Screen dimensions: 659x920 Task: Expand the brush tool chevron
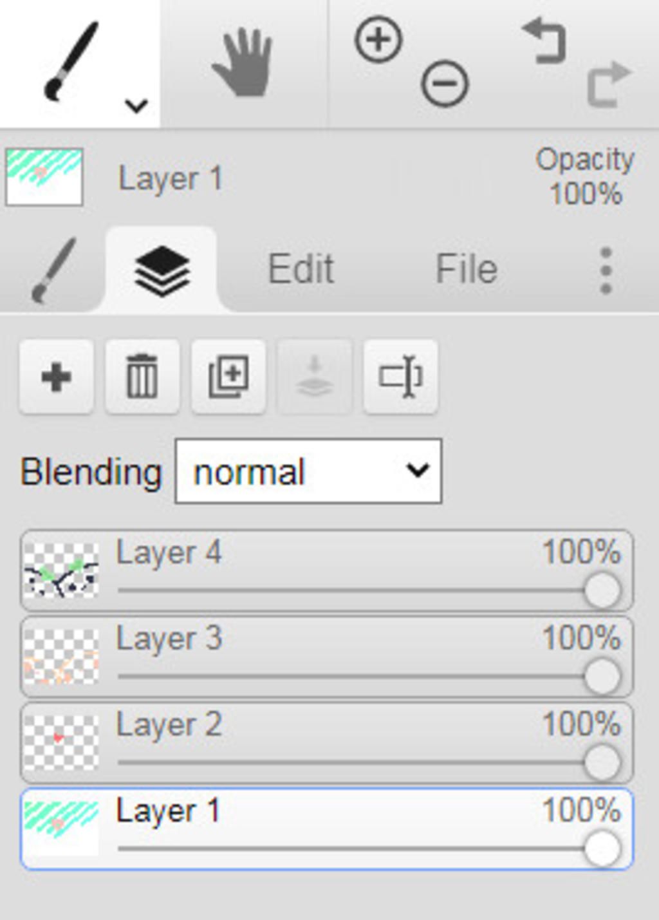pyautogui.click(x=136, y=105)
